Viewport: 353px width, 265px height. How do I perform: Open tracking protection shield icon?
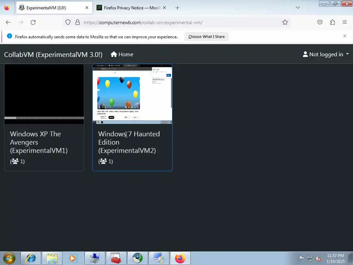68,22
